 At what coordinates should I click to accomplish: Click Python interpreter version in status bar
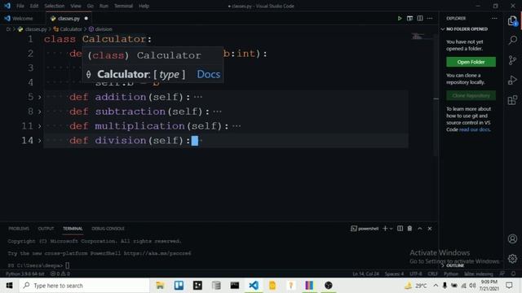[25, 273]
